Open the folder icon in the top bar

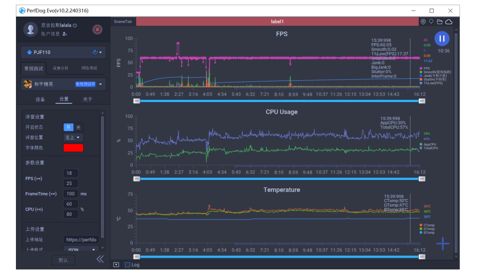click(440, 22)
